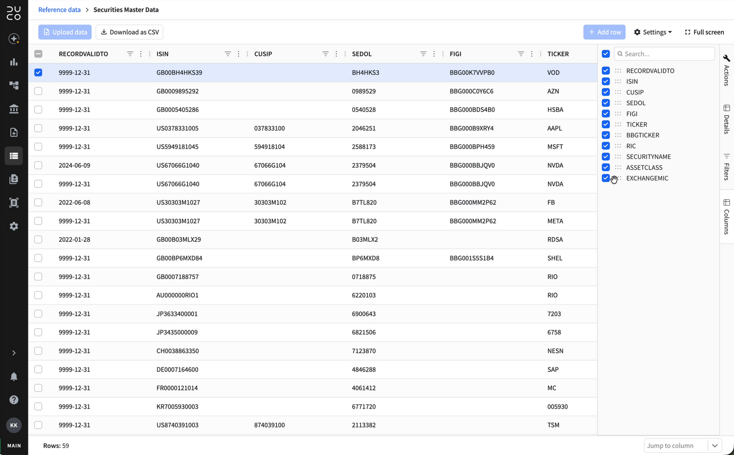Image resolution: width=734 pixels, height=455 pixels.
Task: Open the FIGI column options menu
Action: (532, 54)
